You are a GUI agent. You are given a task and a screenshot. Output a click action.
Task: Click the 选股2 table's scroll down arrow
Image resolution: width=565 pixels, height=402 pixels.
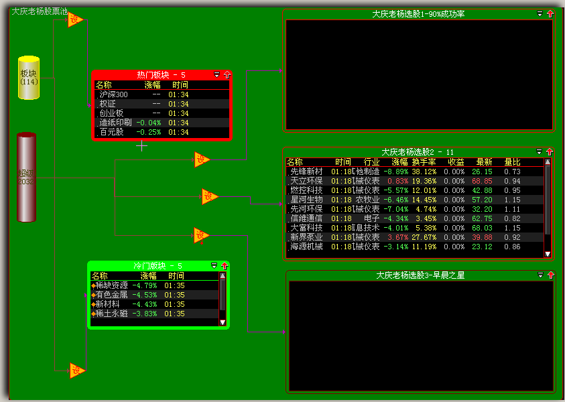click(x=548, y=254)
